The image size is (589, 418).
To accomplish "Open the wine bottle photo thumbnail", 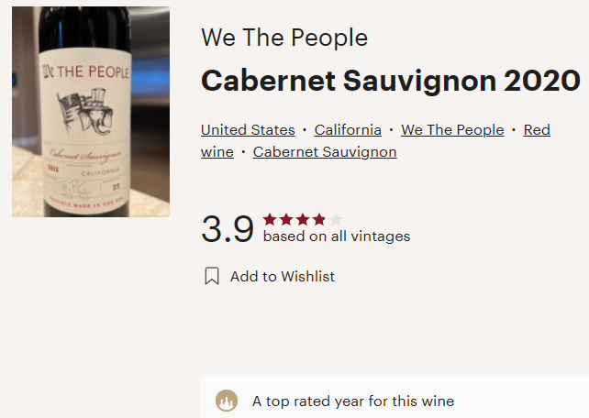I will (x=91, y=112).
